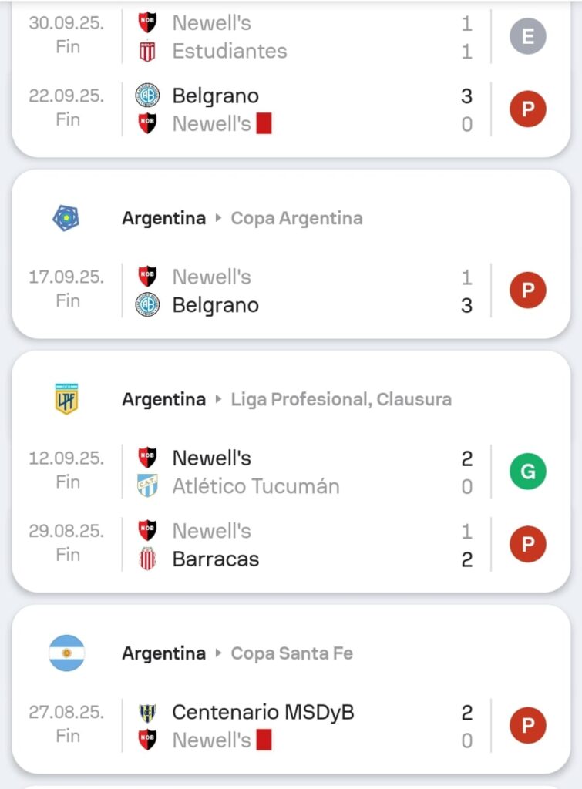This screenshot has width=582, height=789.
Task: Click the green G win result badge
Action: point(528,472)
